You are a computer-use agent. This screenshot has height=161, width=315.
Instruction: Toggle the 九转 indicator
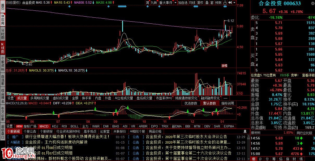click(x=154, y=3)
